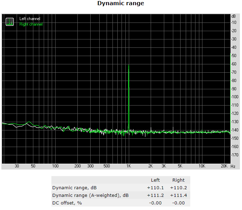
Task: Click the +111.2 A-weighted left value
Action: click(x=155, y=195)
